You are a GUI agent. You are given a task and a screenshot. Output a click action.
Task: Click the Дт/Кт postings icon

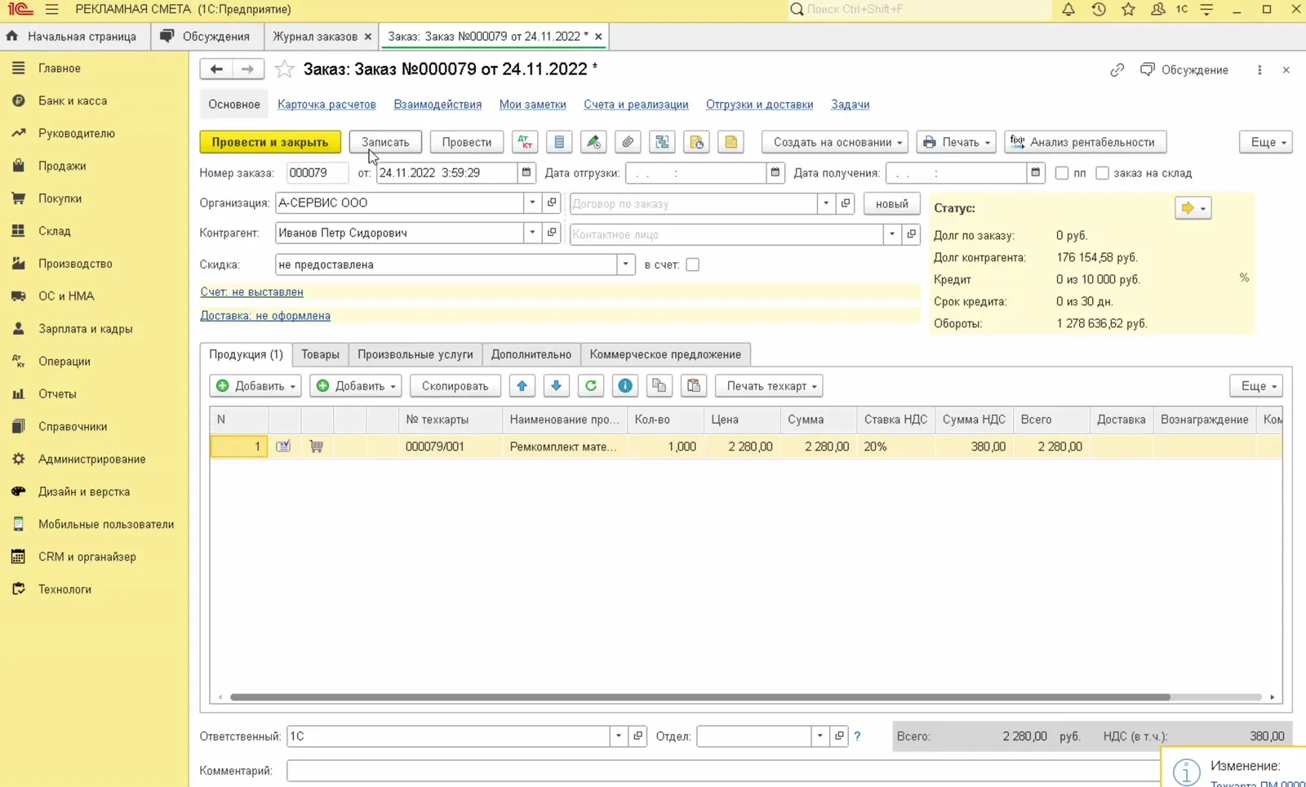coord(525,142)
